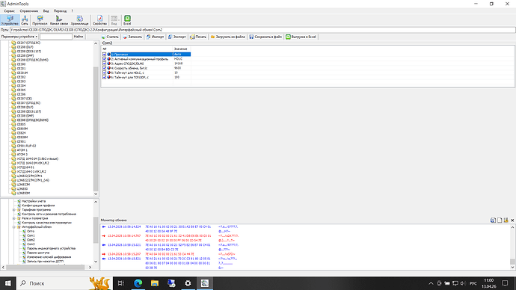Click the Печать toolbar button
The image size is (516, 290).
point(198,37)
